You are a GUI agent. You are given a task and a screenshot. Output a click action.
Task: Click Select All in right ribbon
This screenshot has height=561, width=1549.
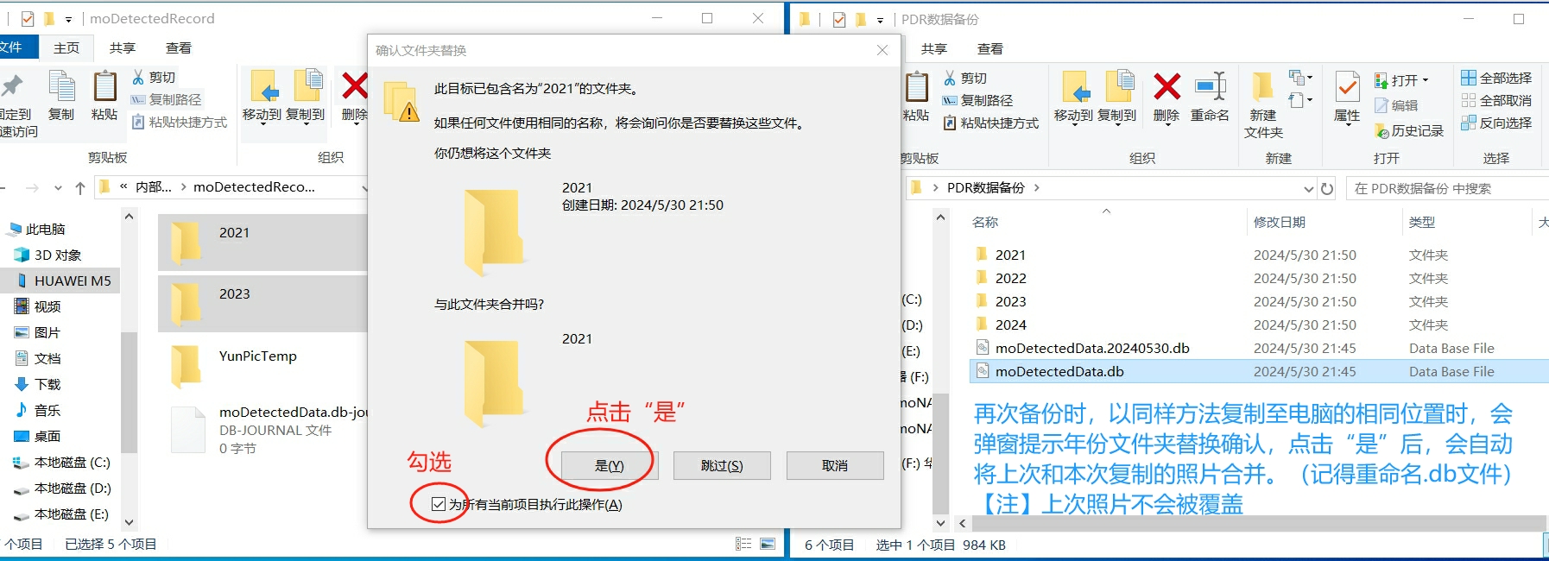point(1496,78)
